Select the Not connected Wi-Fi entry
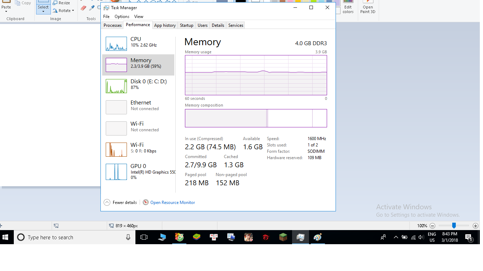 pyautogui.click(x=138, y=128)
